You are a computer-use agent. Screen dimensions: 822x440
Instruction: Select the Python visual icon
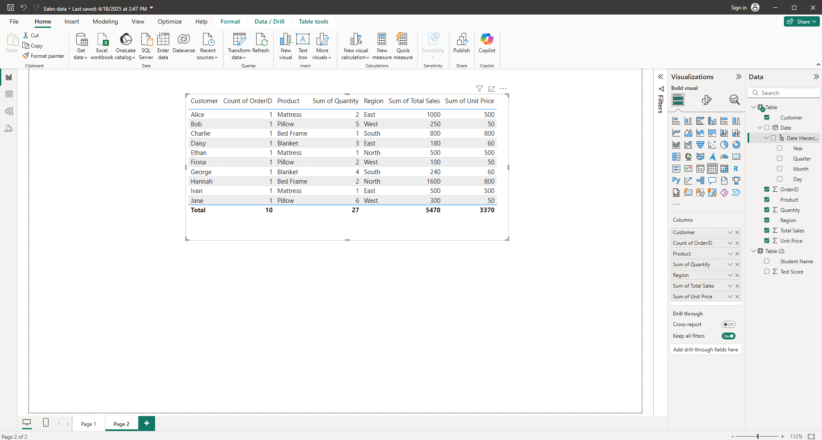(676, 181)
